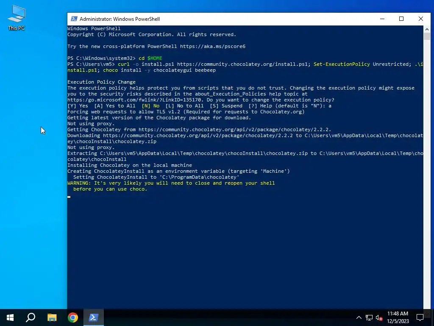Click the PowerShell icon in the title bar

pos(74,19)
